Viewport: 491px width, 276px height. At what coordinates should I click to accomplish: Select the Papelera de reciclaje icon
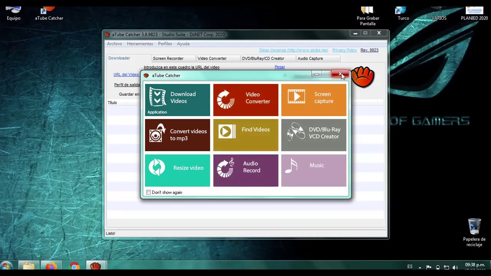474,233
